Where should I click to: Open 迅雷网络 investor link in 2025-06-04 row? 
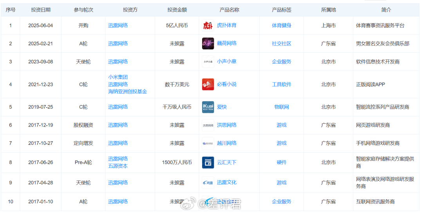coord(118,25)
